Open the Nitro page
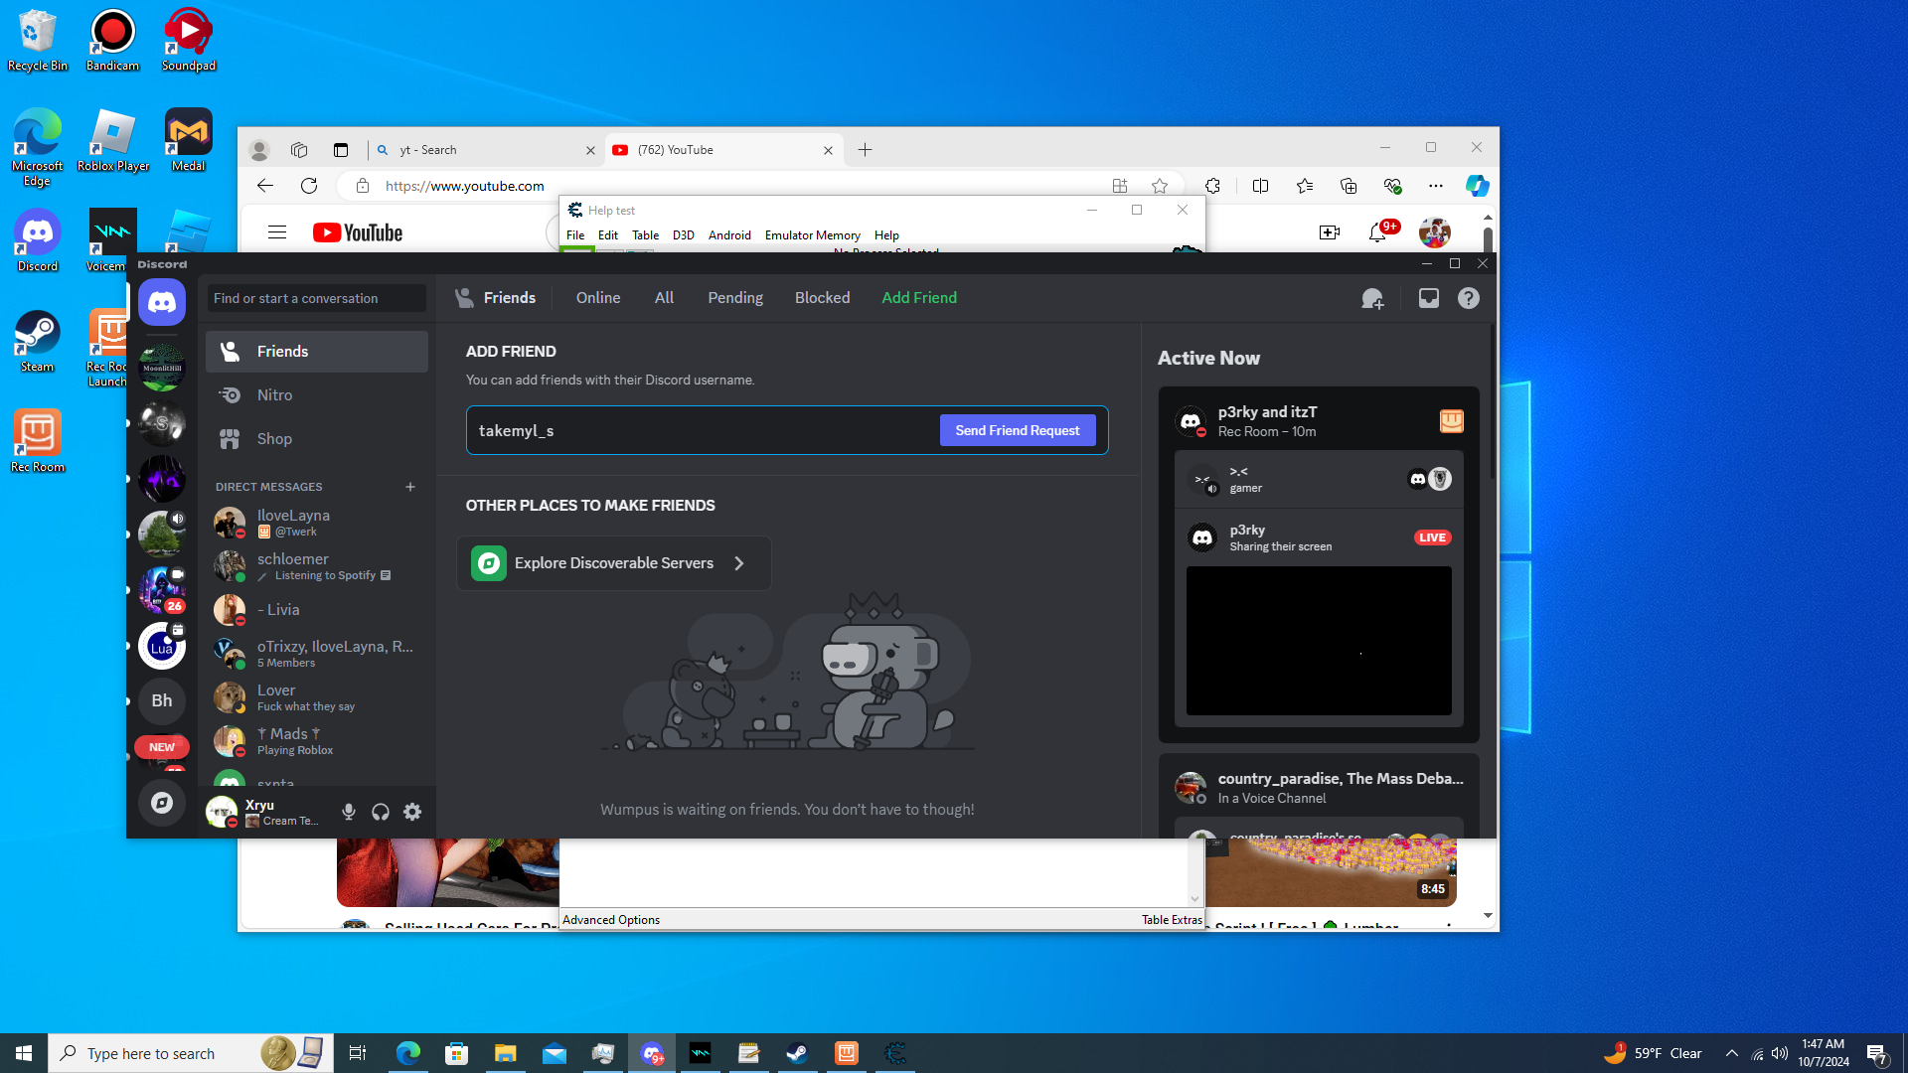This screenshot has height=1073, width=1908. [274, 395]
